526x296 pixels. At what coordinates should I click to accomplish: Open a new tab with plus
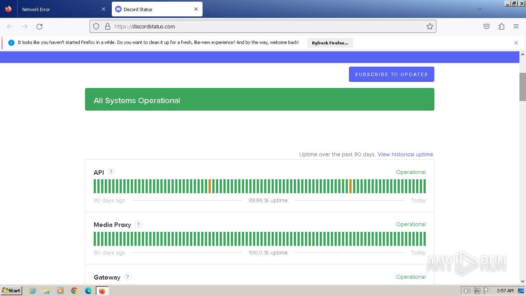click(211, 9)
